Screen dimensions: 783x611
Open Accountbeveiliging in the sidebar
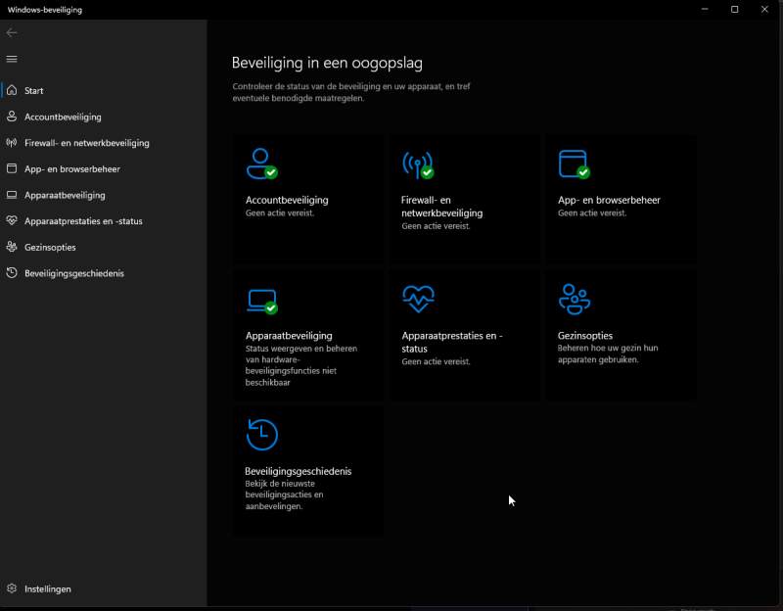pos(63,117)
